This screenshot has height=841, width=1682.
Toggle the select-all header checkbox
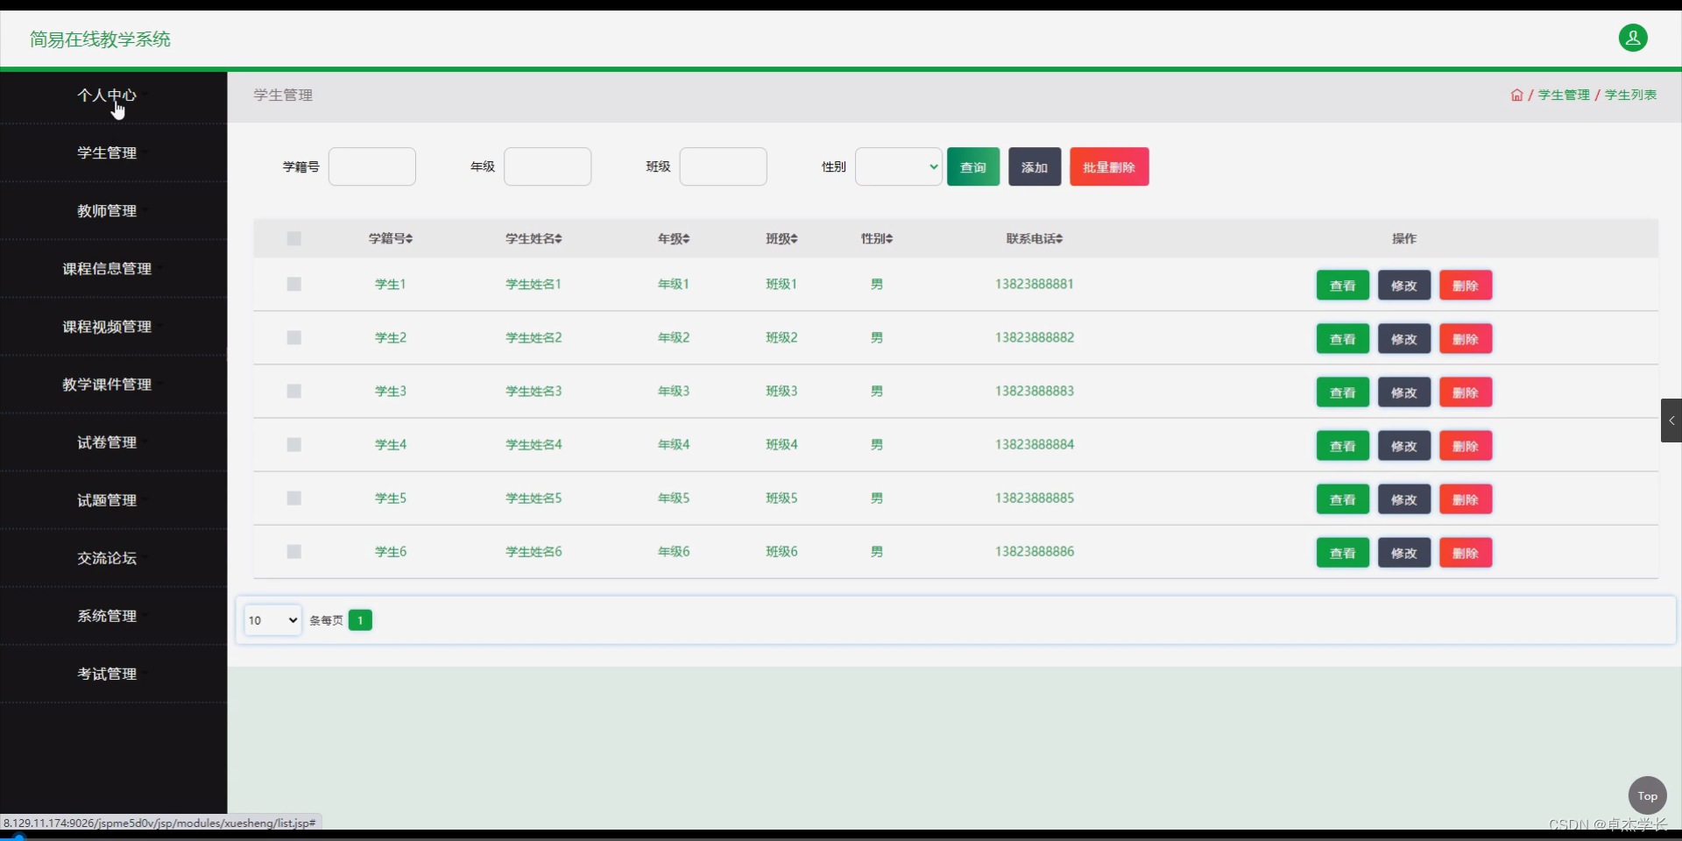[294, 238]
